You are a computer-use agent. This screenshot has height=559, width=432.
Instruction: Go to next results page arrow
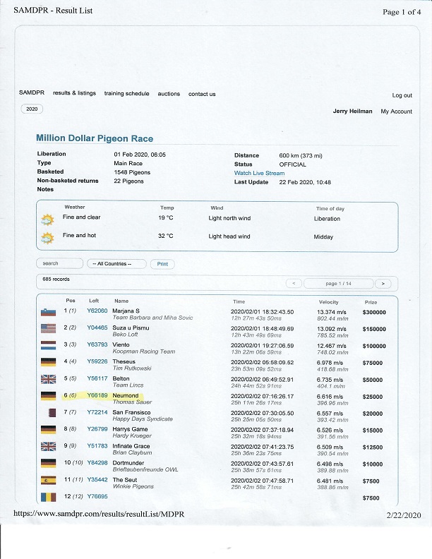coord(382,283)
